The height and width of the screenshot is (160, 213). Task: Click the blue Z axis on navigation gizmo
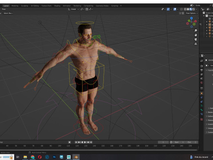[192, 18]
